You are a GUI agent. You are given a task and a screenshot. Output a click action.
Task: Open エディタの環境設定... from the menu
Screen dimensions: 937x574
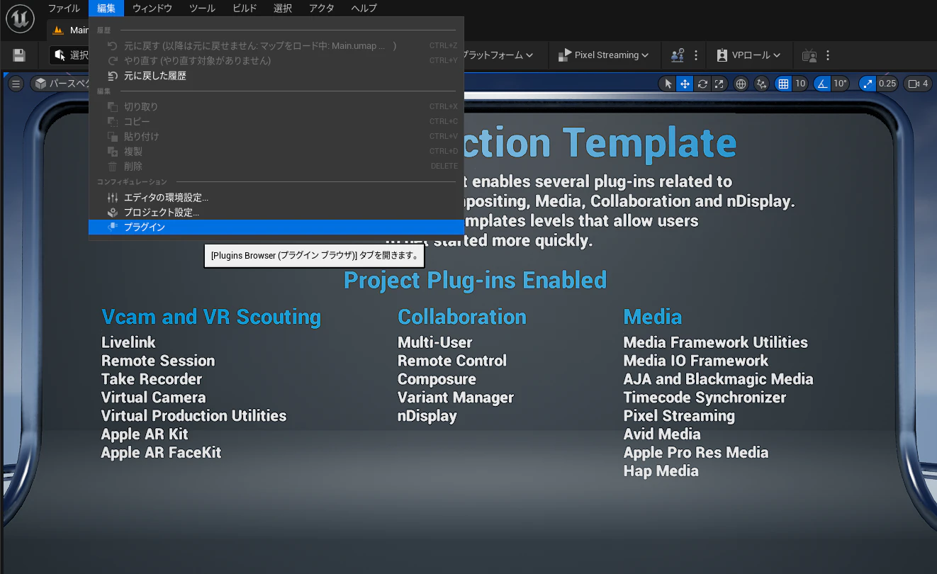click(276, 198)
